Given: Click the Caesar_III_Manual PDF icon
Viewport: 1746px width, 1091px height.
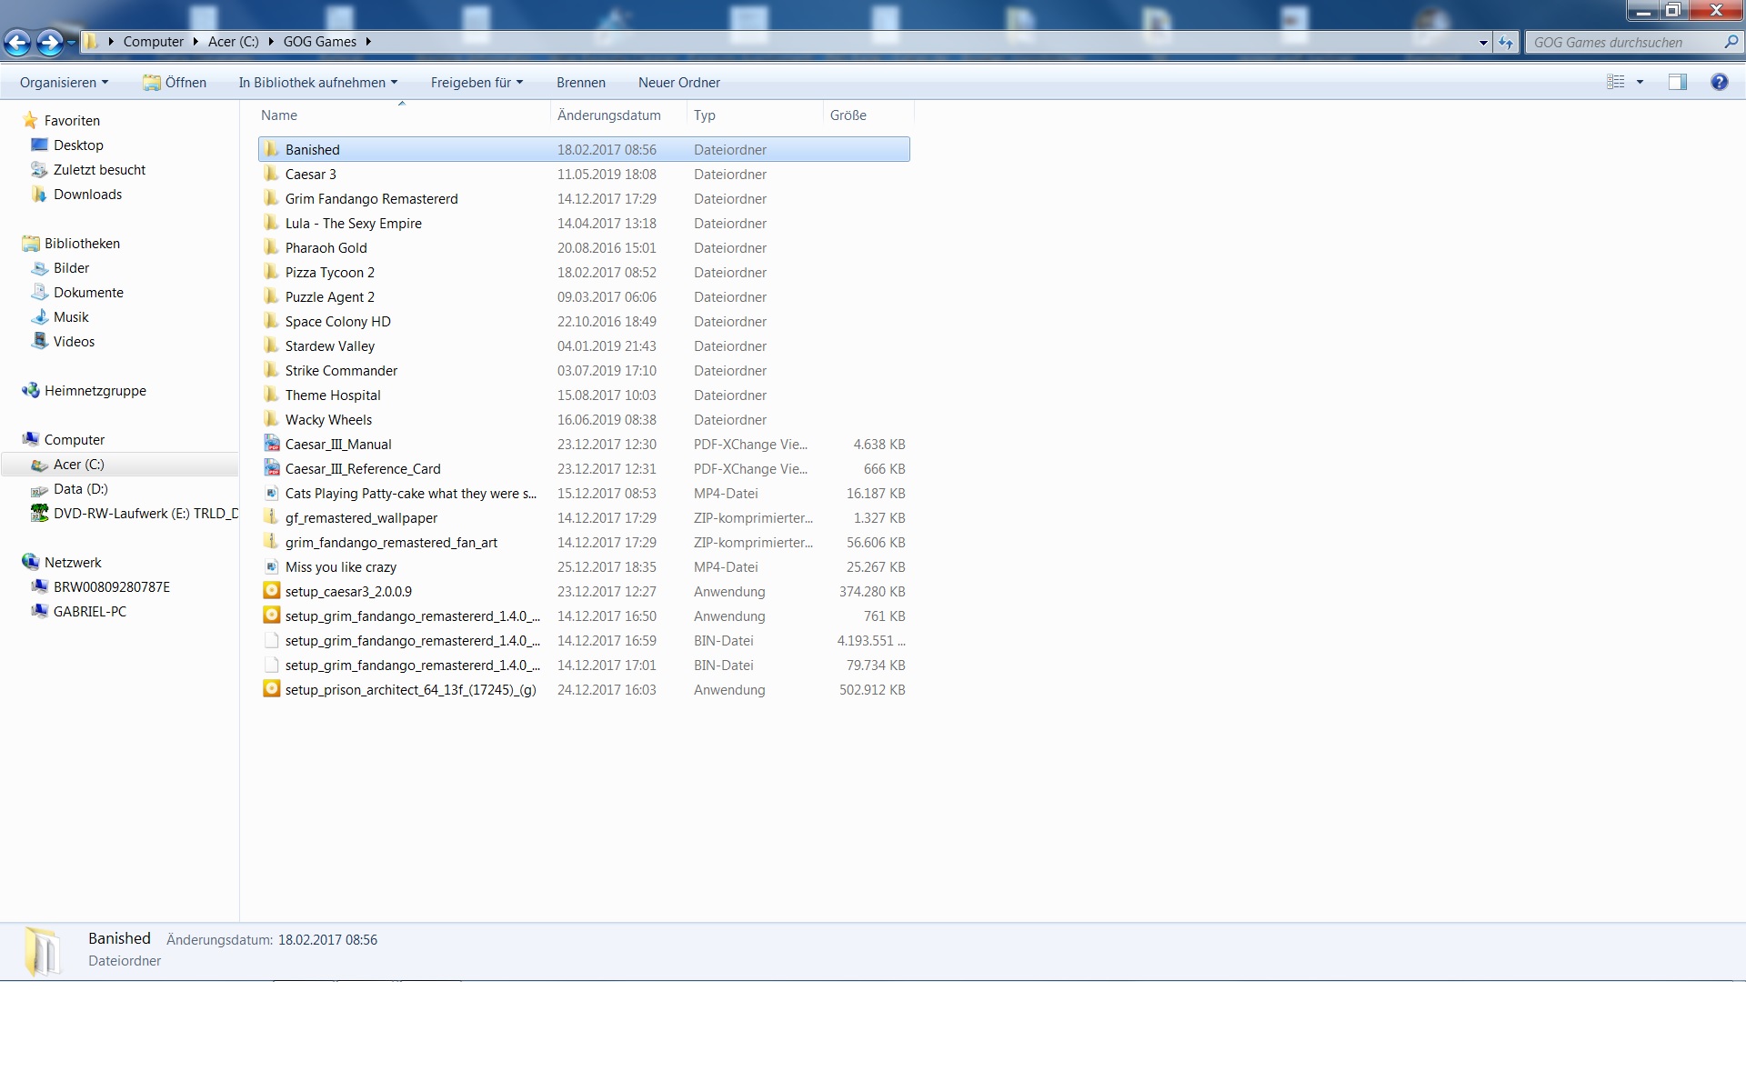Looking at the screenshot, I should coord(271,444).
